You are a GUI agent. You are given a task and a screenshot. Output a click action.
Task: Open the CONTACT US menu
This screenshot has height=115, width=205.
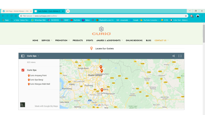(x=160, y=40)
